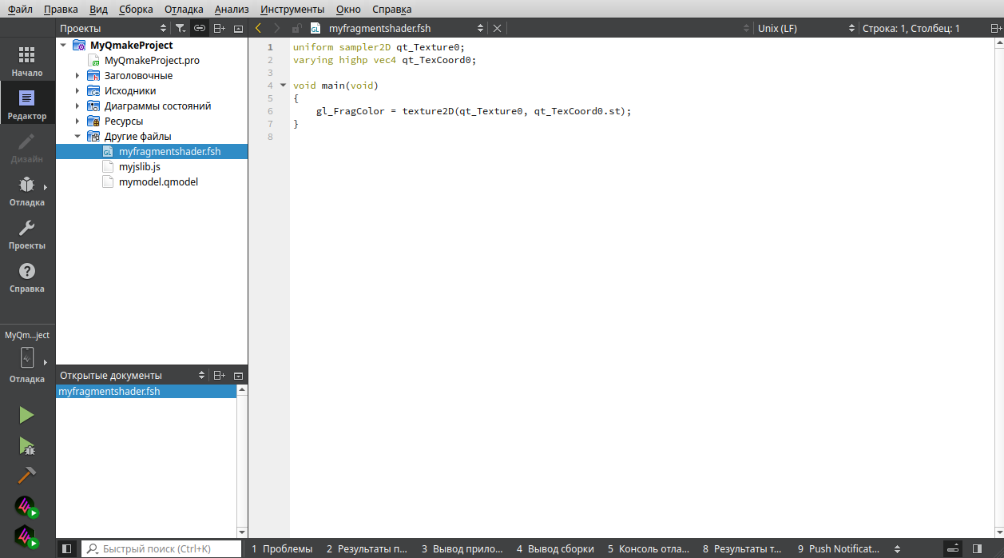
Task: Close the myfragmentshader.fsh document with X
Action: pos(497,28)
